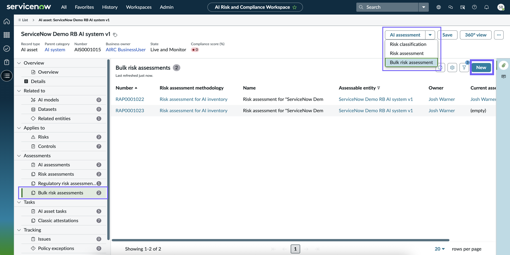Click the globe icon in header

click(439, 7)
